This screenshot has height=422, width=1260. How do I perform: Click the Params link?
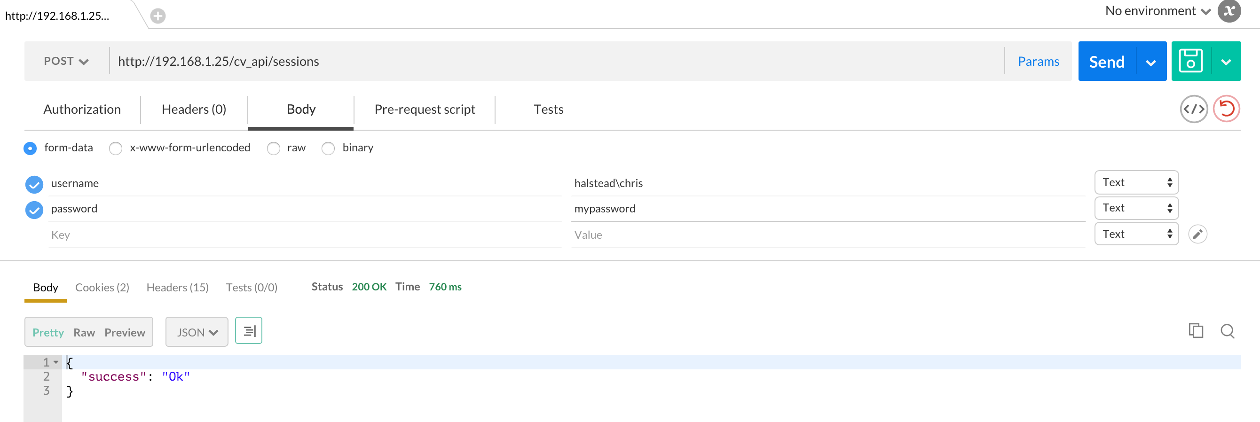click(x=1038, y=62)
